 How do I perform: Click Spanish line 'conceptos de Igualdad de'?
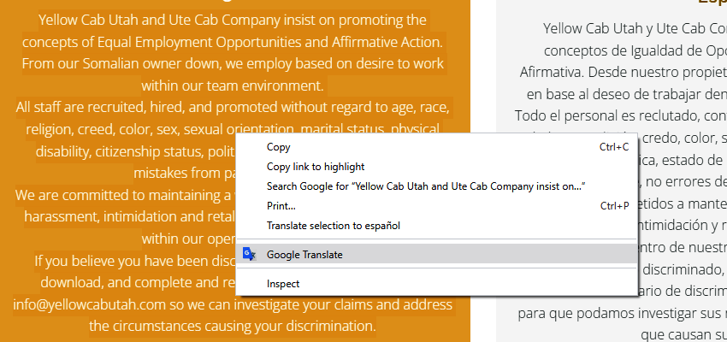click(x=635, y=50)
